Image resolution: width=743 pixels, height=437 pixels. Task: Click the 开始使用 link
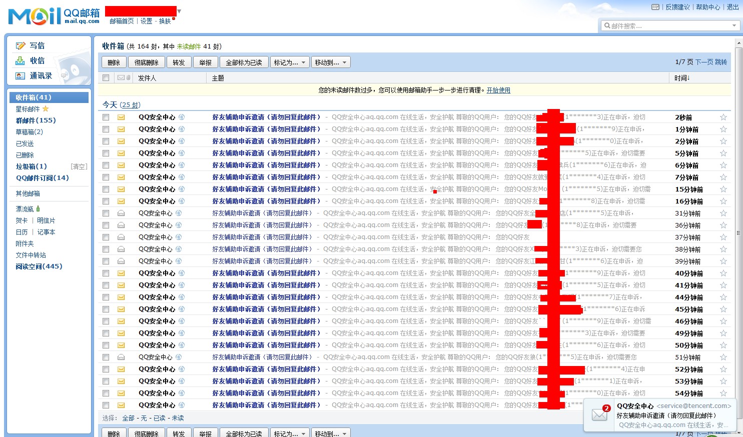[498, 90]
